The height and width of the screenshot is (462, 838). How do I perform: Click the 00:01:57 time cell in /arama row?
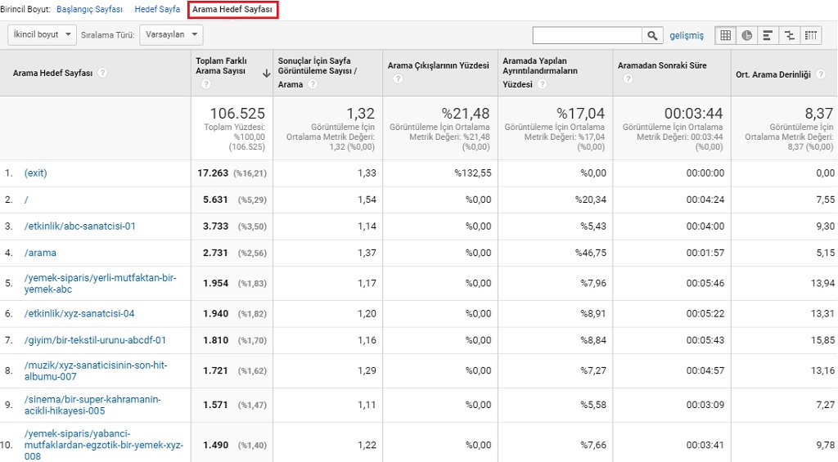pos(705,253)
